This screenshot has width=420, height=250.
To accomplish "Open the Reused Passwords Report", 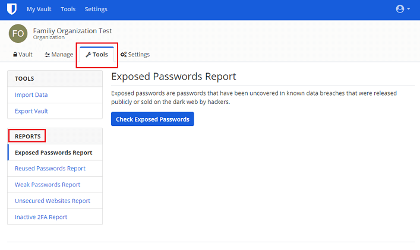I will pyautogui.click(x=50, y=169).
